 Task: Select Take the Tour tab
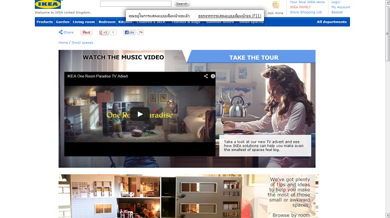coord(254,58)
